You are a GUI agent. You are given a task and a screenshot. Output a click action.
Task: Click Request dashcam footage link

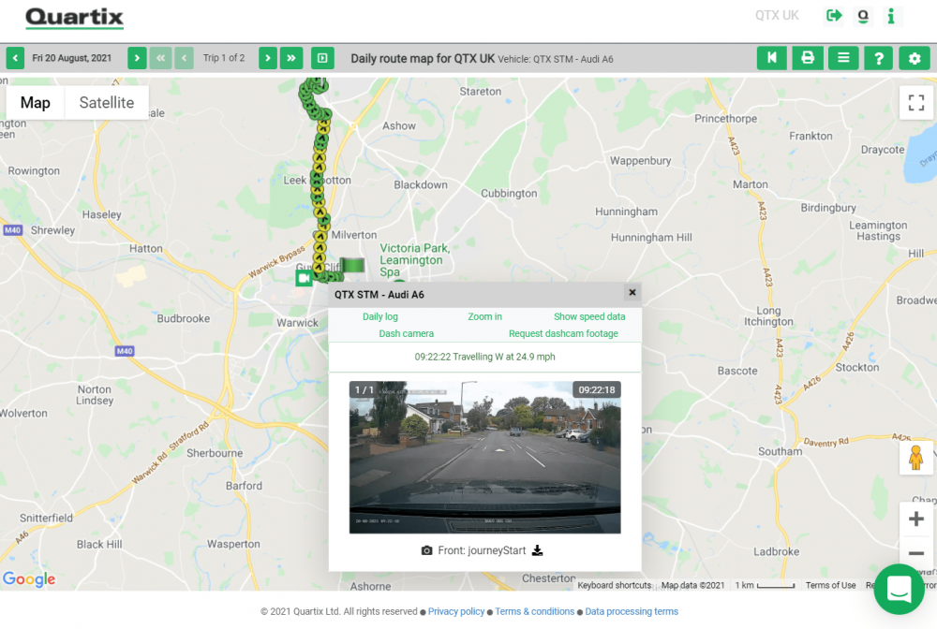563,333
